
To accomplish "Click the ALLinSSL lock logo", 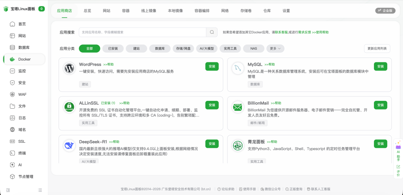I will point(69,107).
